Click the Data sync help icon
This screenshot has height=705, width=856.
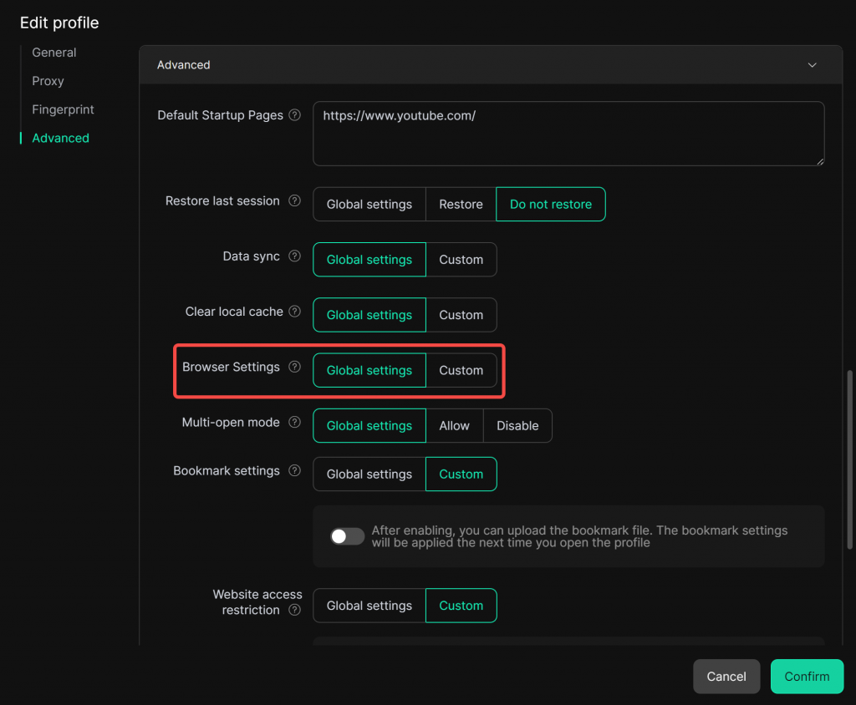[294, 256]
